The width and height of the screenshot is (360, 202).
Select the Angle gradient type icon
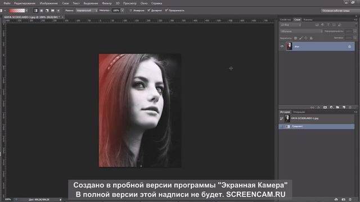pos(47,11)
